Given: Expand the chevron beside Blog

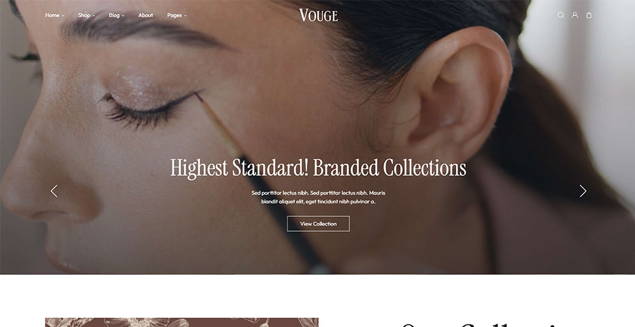Looking at the screenshot, I should coord(123,16).
